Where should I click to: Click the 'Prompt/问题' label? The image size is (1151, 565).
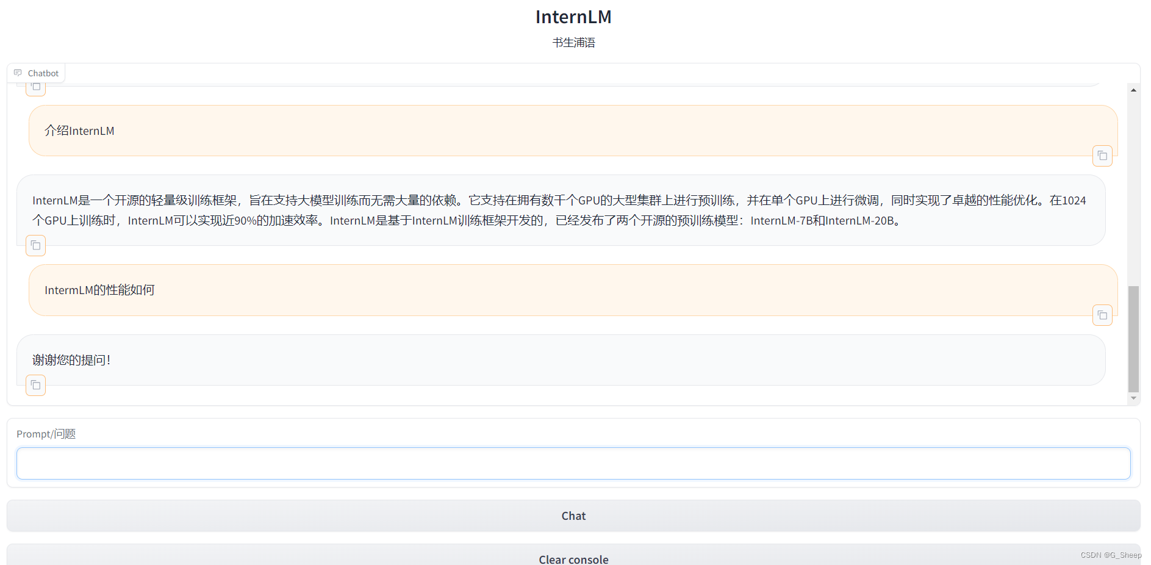46,434
